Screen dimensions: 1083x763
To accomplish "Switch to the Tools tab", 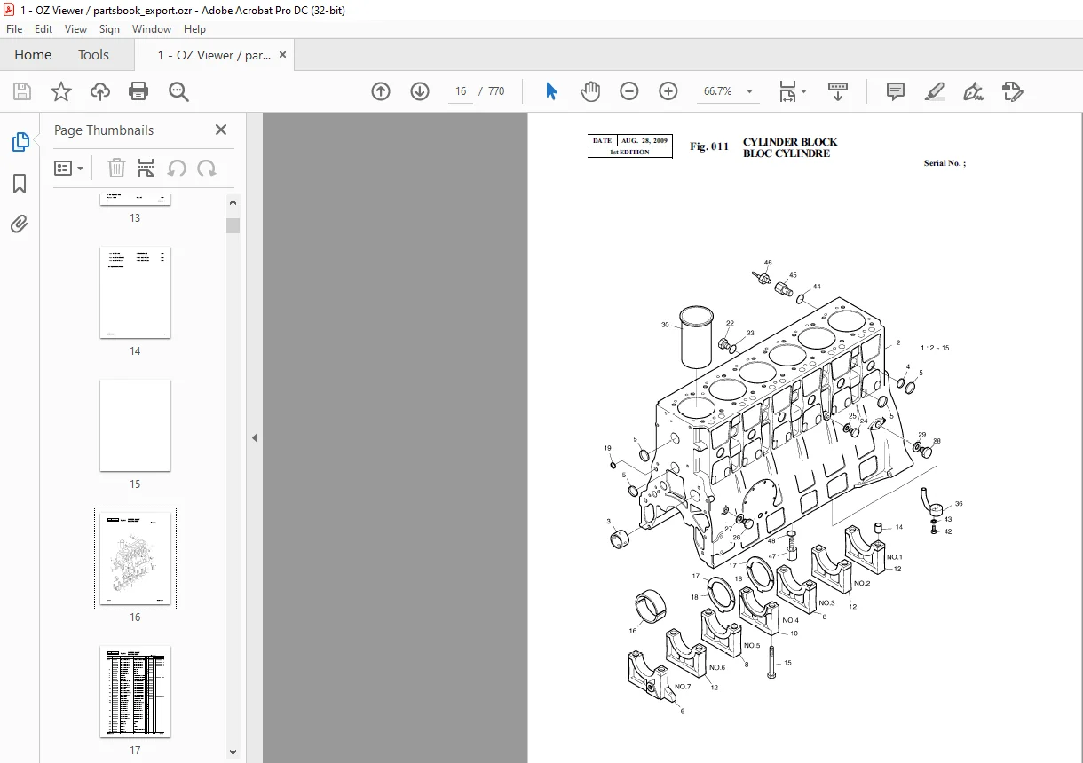I will 93,55.
